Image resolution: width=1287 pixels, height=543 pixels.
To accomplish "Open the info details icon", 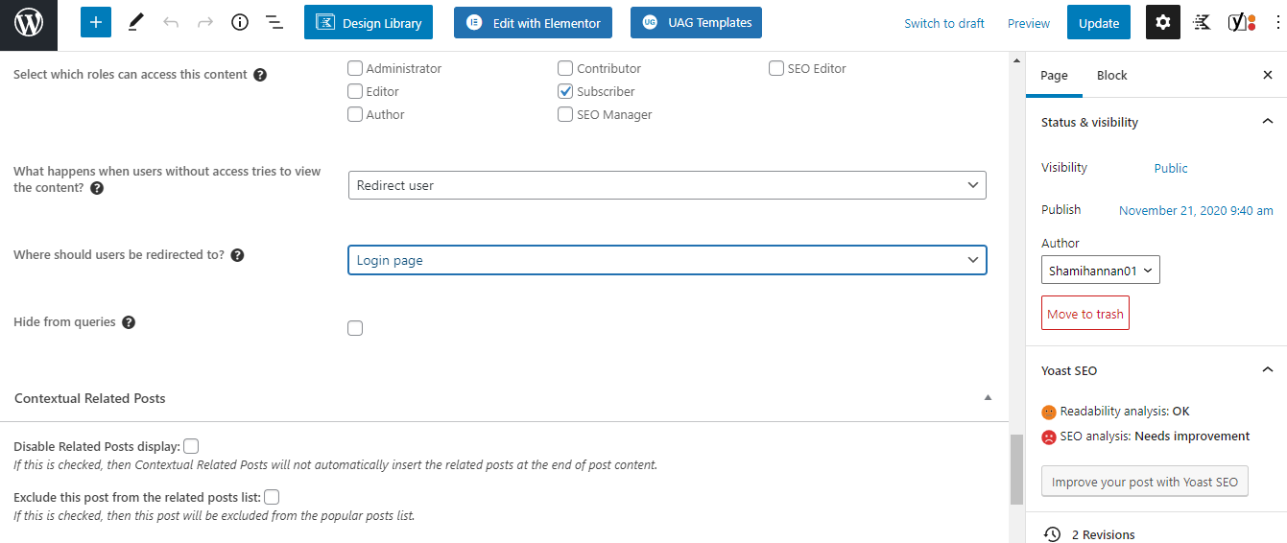I will coord(240,22).
